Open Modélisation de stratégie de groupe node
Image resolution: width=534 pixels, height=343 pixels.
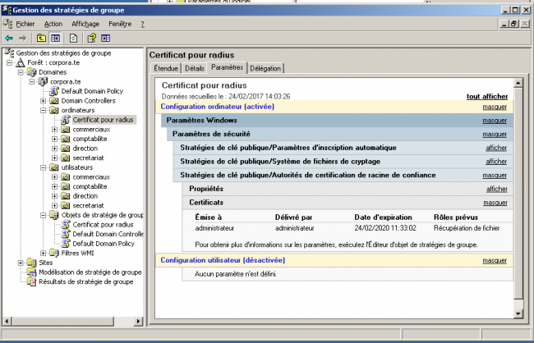[x=90, y=272]
